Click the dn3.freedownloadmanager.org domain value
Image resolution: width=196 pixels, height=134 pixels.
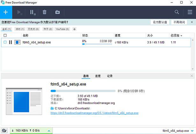(96, 103)
